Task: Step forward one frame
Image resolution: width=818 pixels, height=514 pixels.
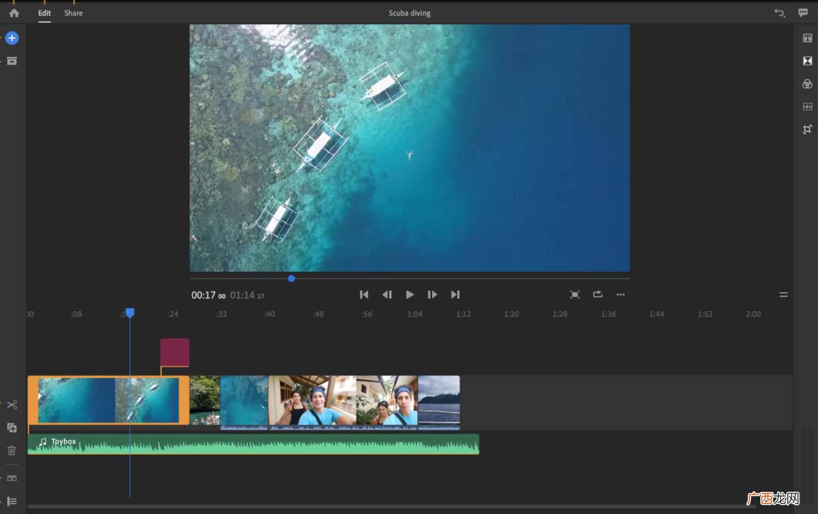Action: [432, 295]
